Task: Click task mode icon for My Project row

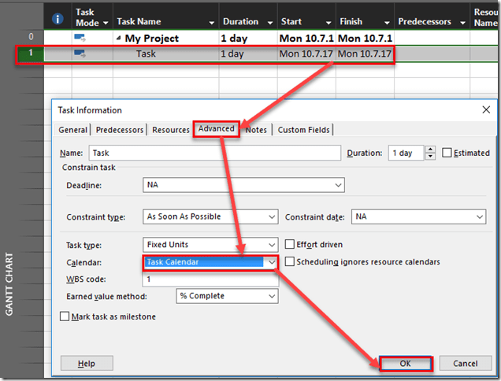Action: pyautogui.click(x=80, y=38)
